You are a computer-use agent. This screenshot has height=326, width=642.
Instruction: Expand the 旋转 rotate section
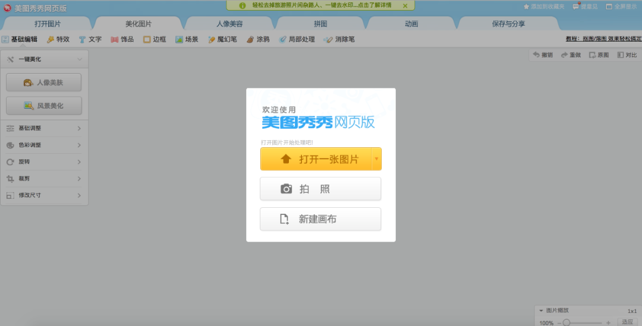point(44,162)
